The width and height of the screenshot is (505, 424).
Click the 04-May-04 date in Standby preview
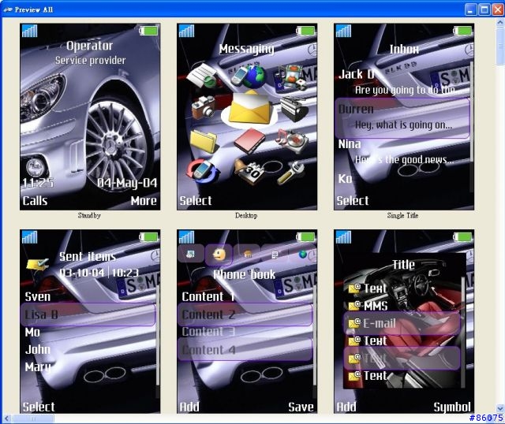point(127,183)
